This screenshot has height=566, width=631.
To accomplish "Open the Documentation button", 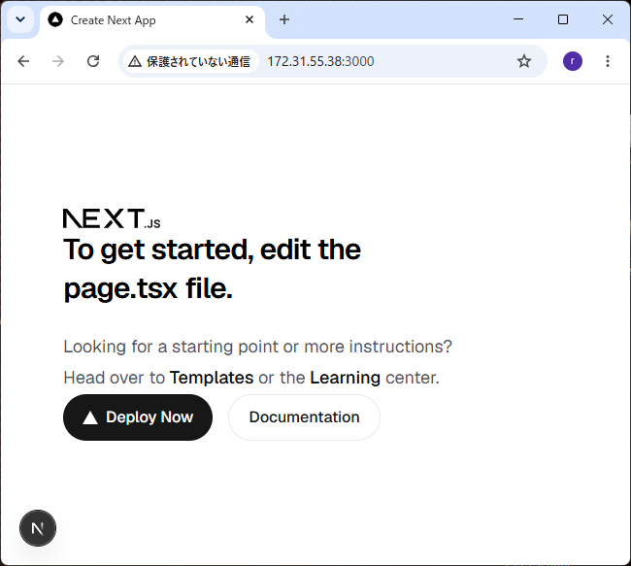I will coord(304,417).
